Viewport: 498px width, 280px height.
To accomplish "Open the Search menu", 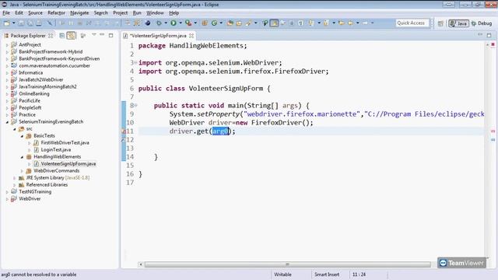I will [100, 13].
